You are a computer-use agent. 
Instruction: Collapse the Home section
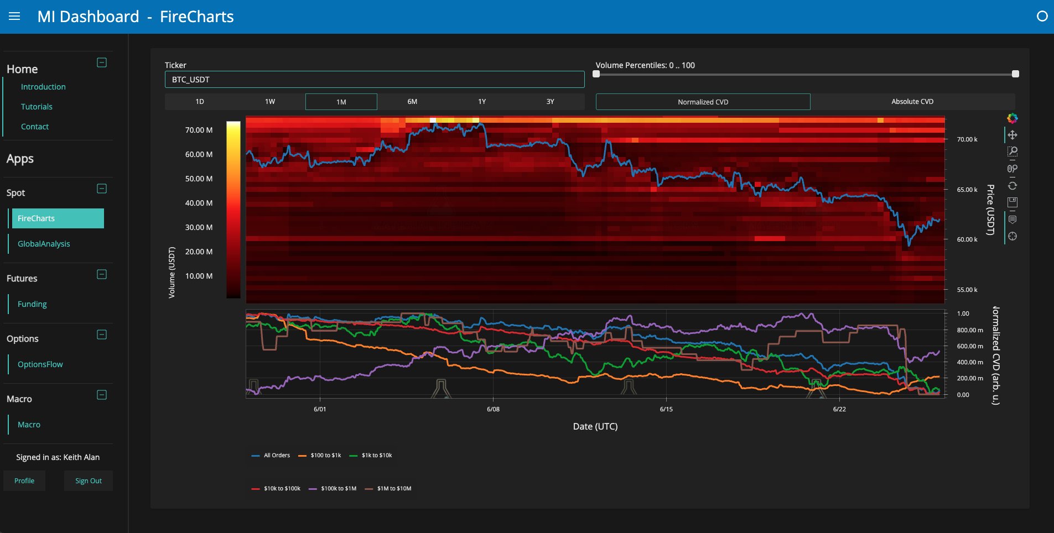(102, 62)
